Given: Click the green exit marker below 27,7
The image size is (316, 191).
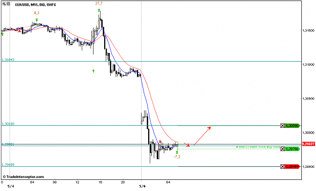Looking at the screenshot, I should pyautogui.click(x=99, y=10).
